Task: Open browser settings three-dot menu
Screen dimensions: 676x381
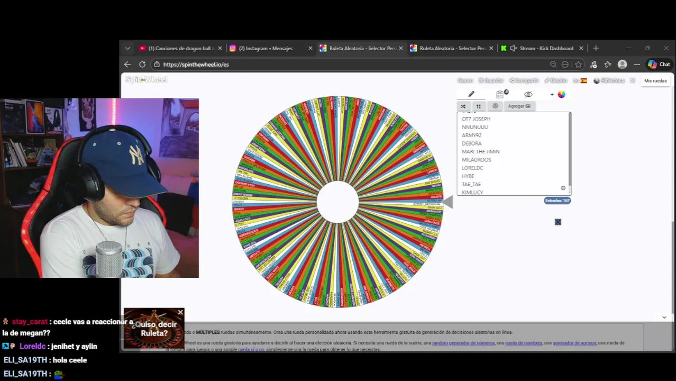Action: (x=637, y=64)
